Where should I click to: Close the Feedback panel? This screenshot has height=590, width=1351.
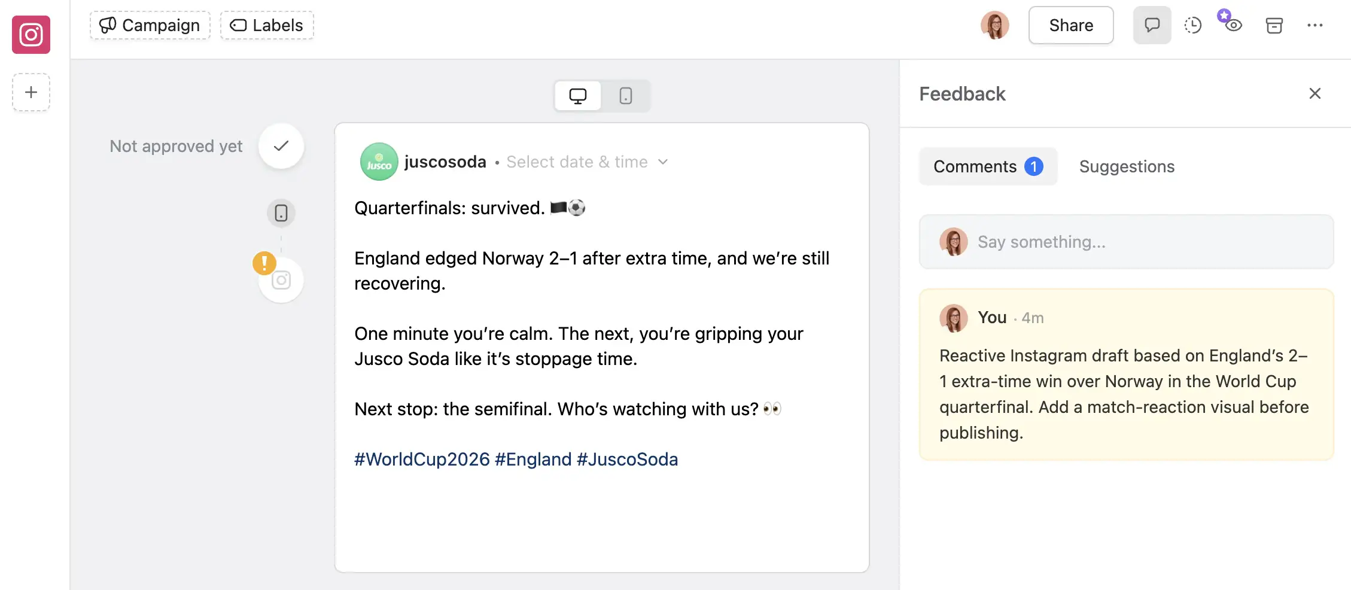pyautogui.click(x=1315, y=93)
